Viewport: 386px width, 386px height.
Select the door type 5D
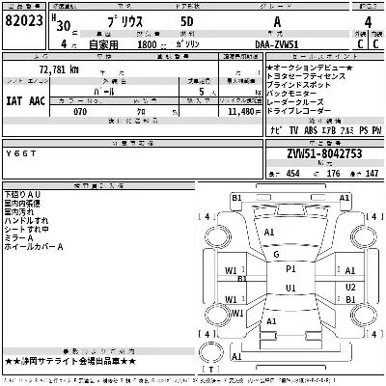coord(187,21)
